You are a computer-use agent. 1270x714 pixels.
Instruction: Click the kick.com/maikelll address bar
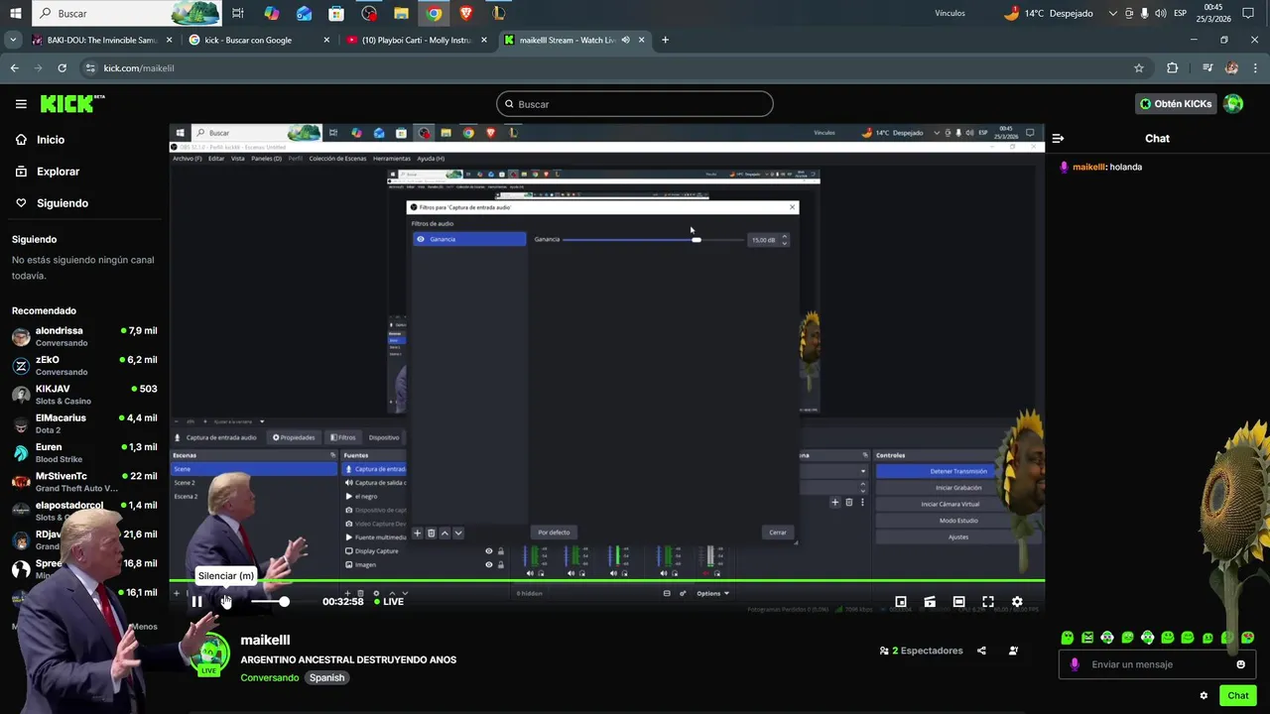(615, 68)
